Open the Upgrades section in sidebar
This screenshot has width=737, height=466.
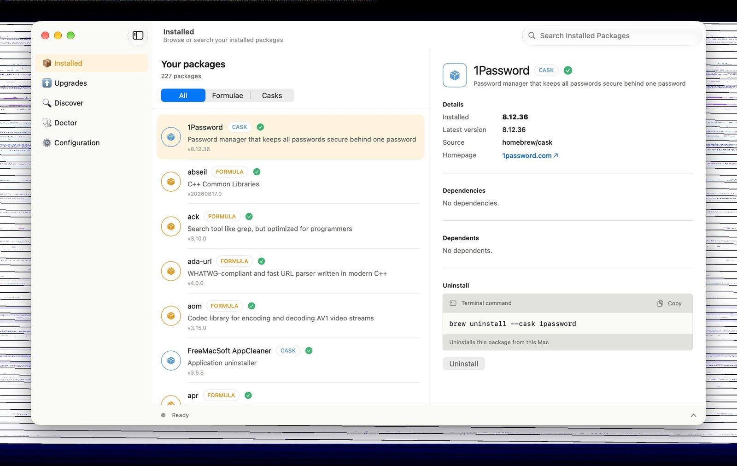coord(92,83)
